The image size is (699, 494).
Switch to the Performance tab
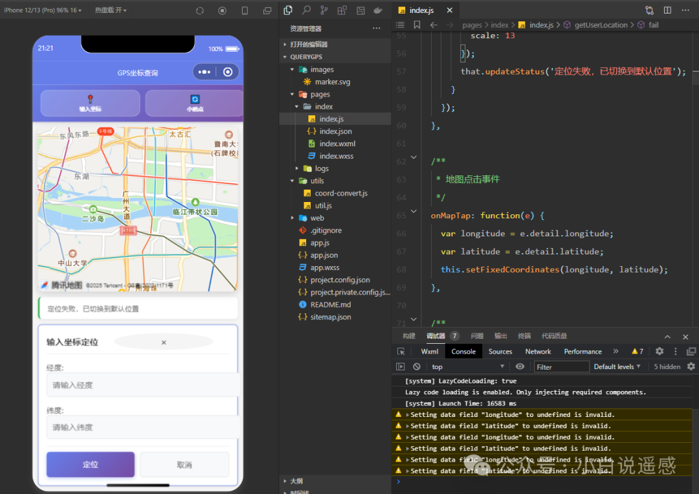[582, 352]
